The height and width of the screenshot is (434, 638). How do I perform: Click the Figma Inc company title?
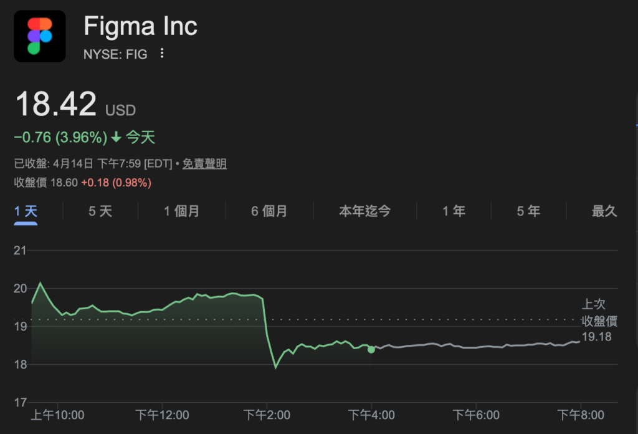pos(140,26)
